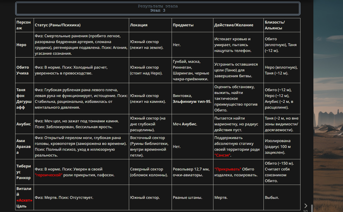Screen dimensions: 343x212
Task: Click the 'Близость/Альянсы' column header
Action: click(x=282, y=25)
